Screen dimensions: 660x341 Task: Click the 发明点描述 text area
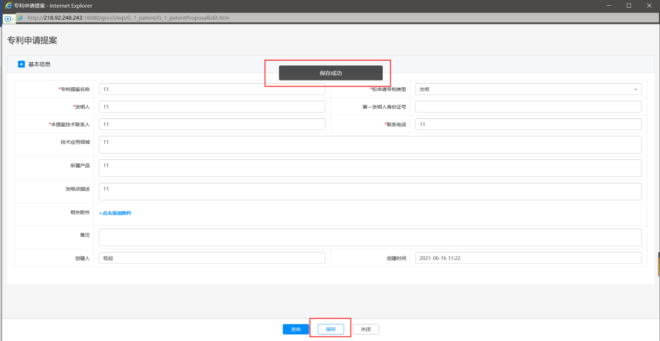[369, 191]
